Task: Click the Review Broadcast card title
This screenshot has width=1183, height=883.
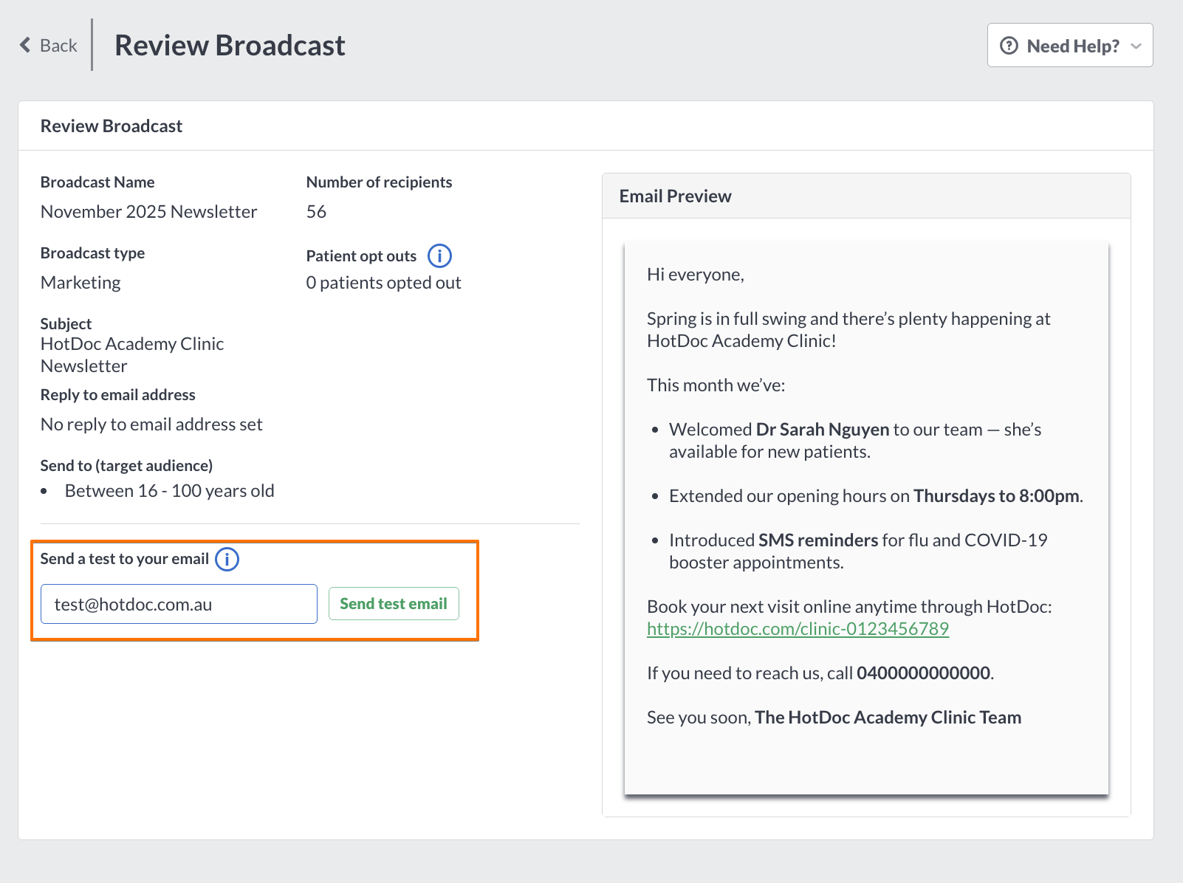Action: [x=112, y=126]
